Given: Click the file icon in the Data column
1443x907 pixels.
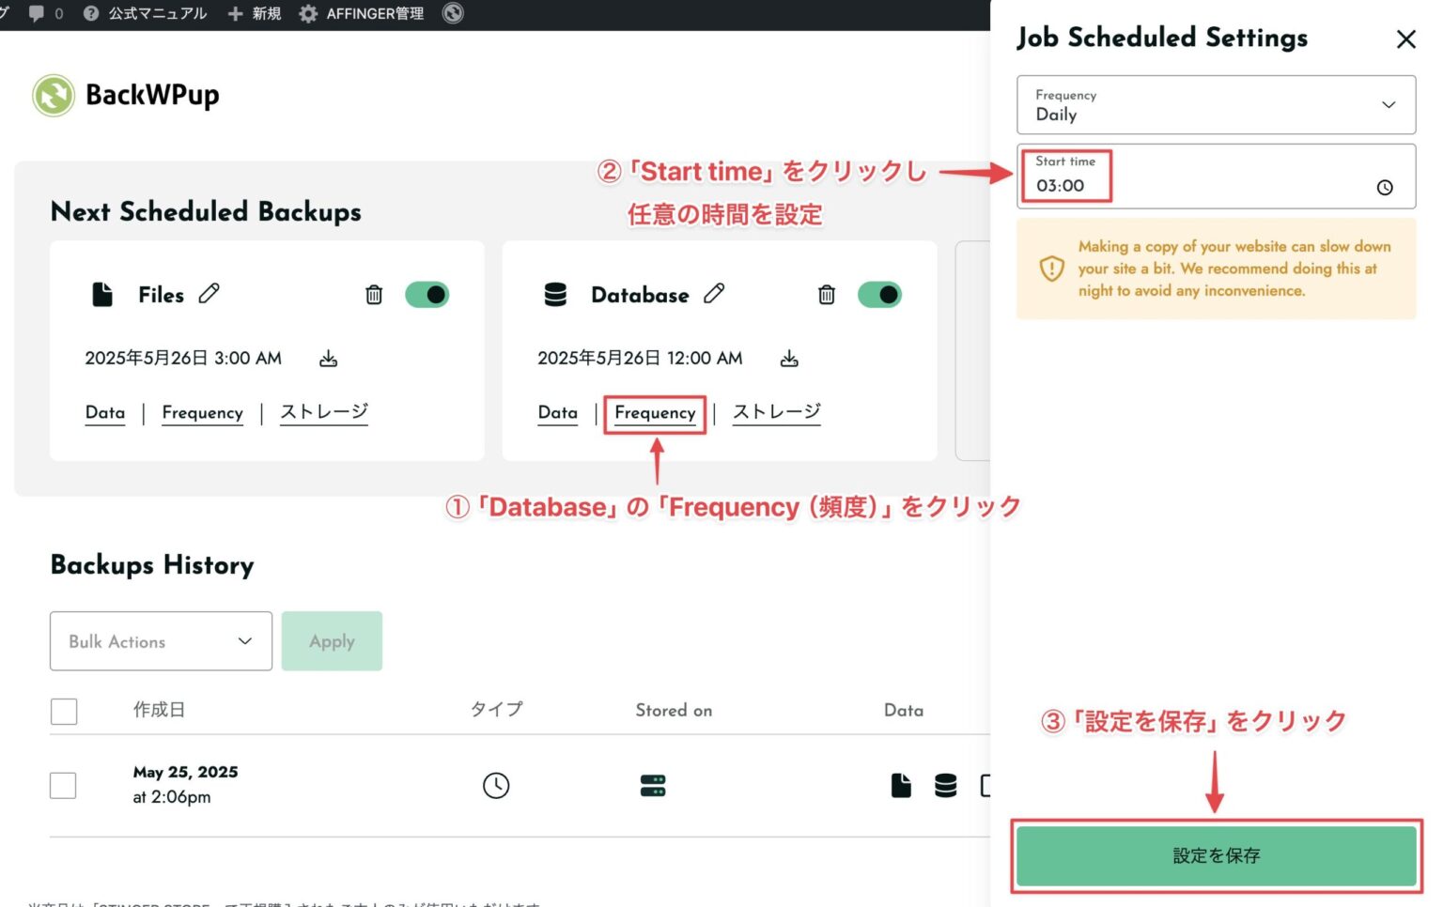Looking at the screenshot, I should [x=901, y=785].
